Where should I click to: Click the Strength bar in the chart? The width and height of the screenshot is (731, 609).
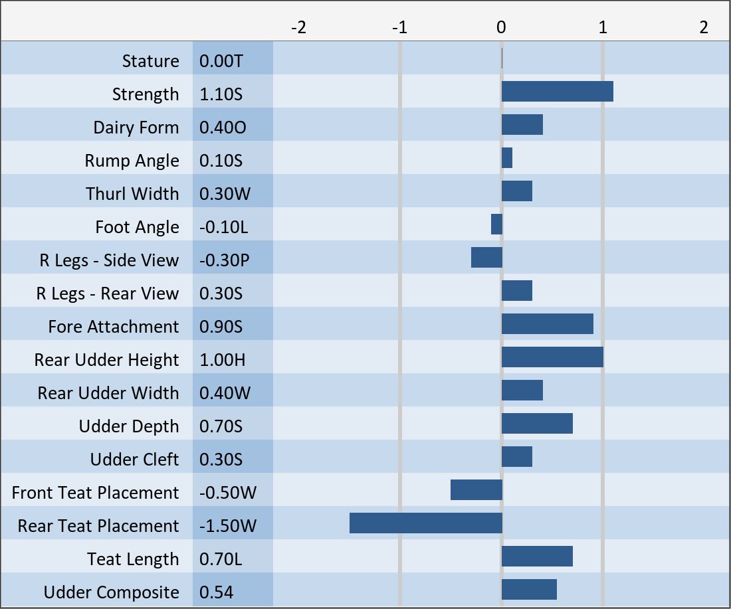pos(557,92)
